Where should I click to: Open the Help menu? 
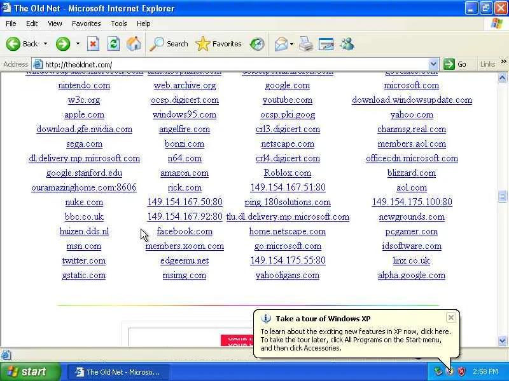[x=144, y=23]
